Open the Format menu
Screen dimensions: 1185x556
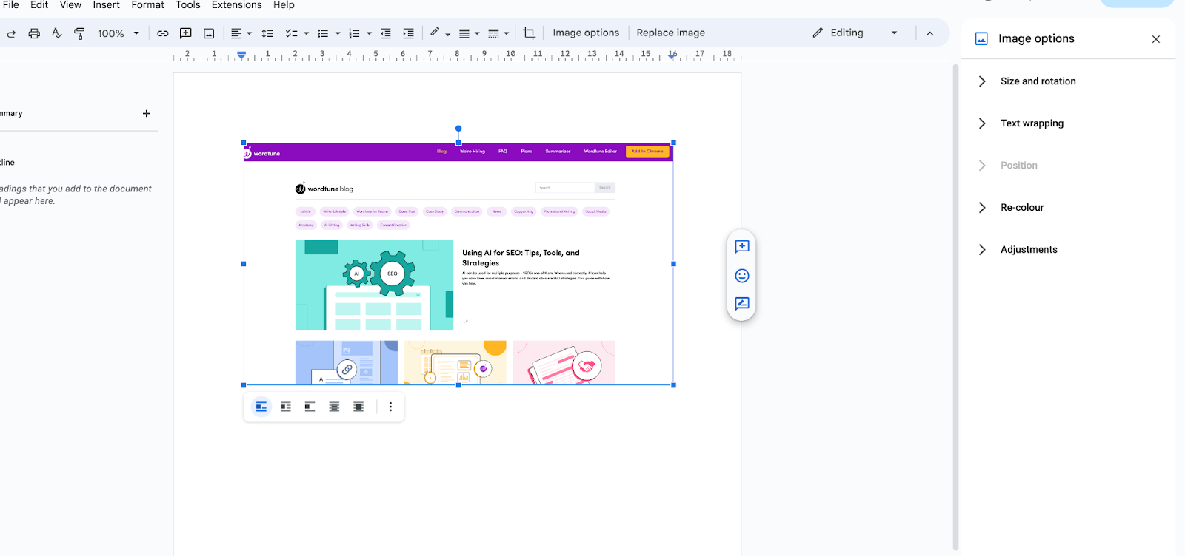[147, 5]
